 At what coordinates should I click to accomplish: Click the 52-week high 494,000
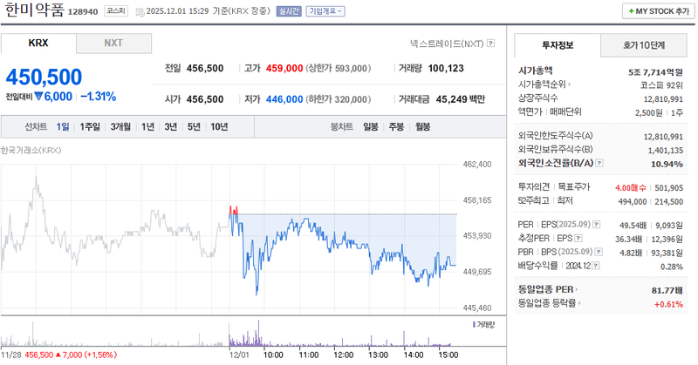[632, 202]
